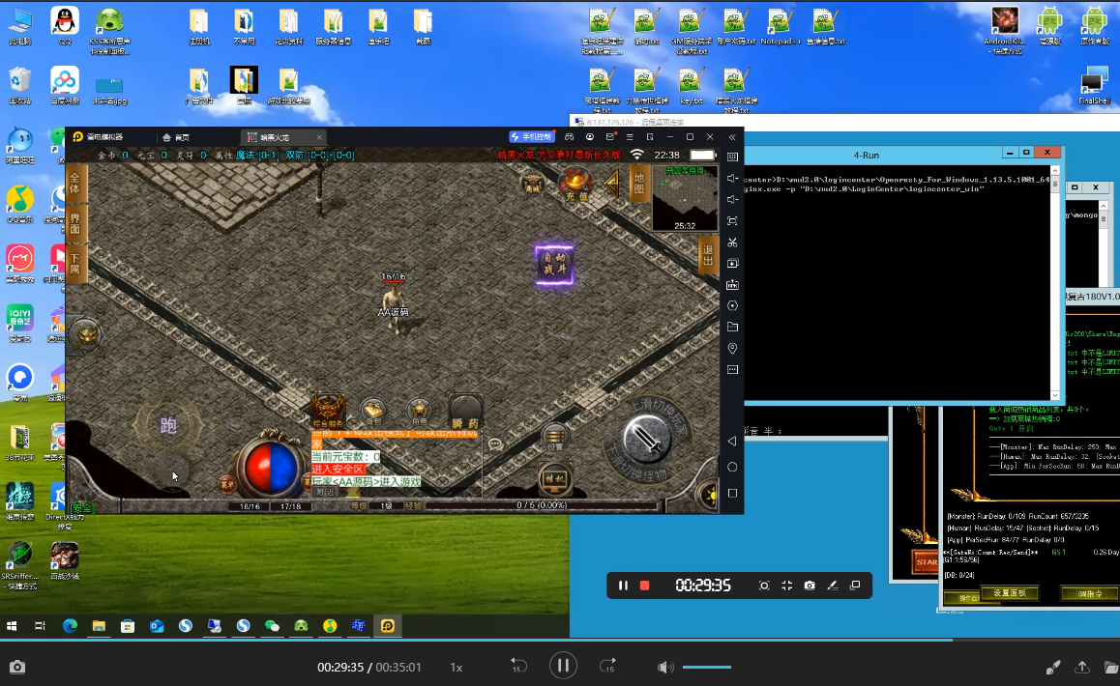Click the game minimap thumbnail
Viewport: 1120px width, 686px height.
click(x=685, y=198)
